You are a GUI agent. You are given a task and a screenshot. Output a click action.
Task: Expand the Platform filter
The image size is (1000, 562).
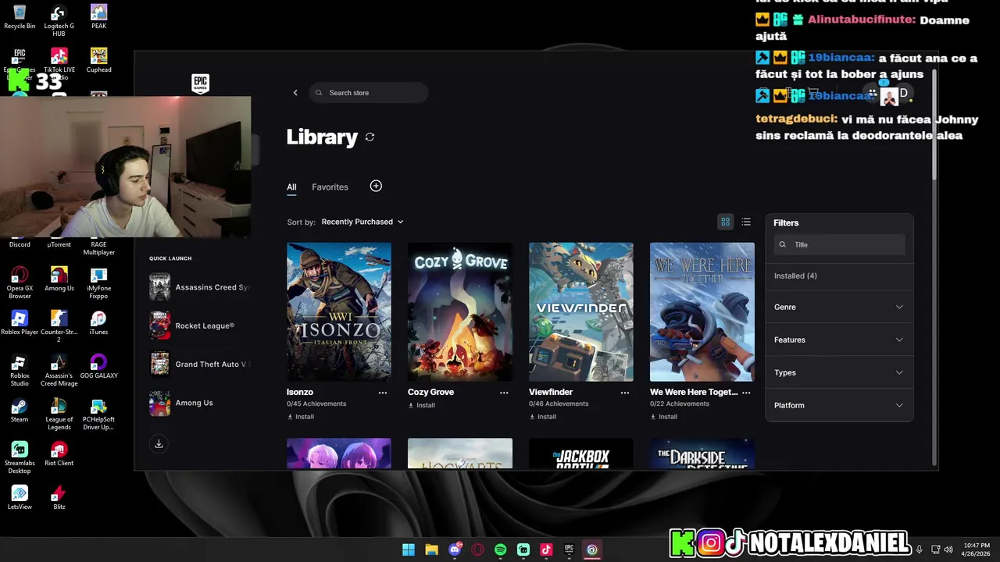pyautogui.click(x=839, y=405)
